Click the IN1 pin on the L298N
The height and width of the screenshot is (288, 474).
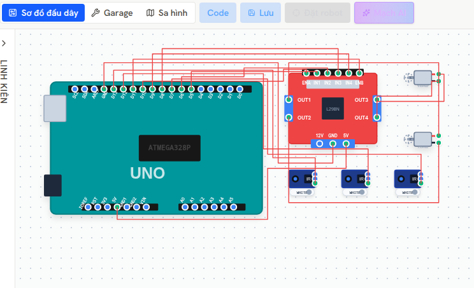point(317,73)
